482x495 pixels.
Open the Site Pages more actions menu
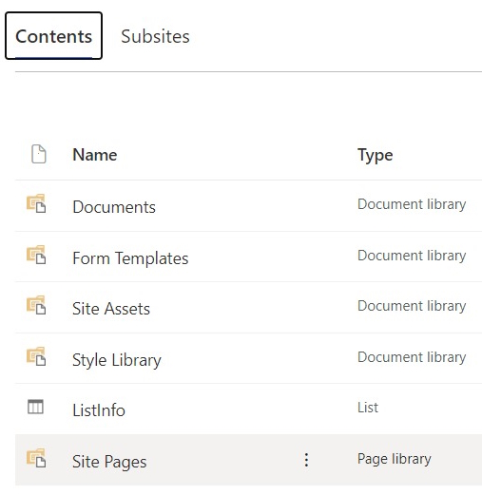pos(306,460)
